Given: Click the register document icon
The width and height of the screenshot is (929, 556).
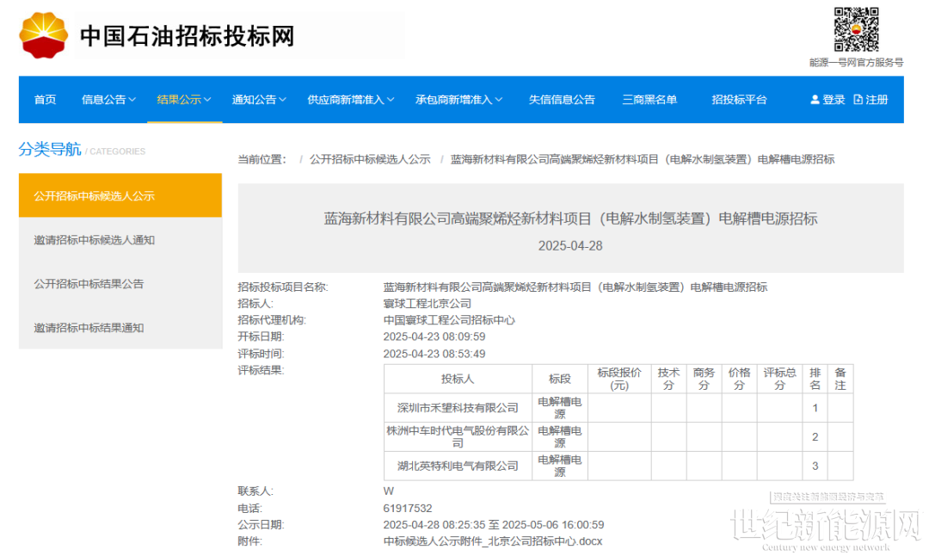Looking at the screenshot, I should (x=858, y=100).
